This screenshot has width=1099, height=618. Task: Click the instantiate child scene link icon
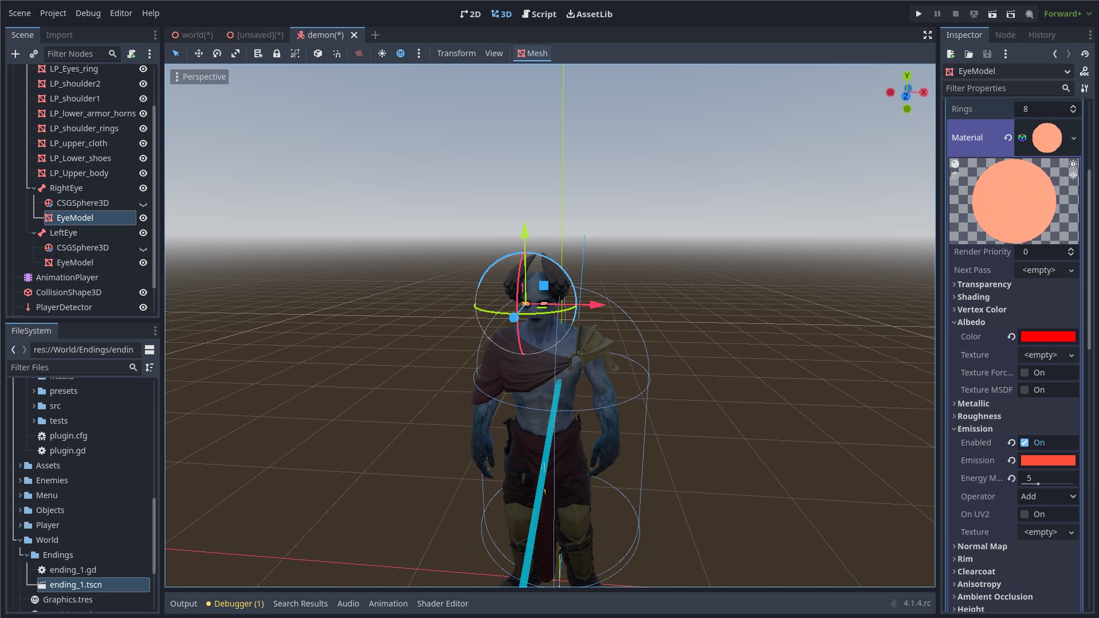point(34,54)
